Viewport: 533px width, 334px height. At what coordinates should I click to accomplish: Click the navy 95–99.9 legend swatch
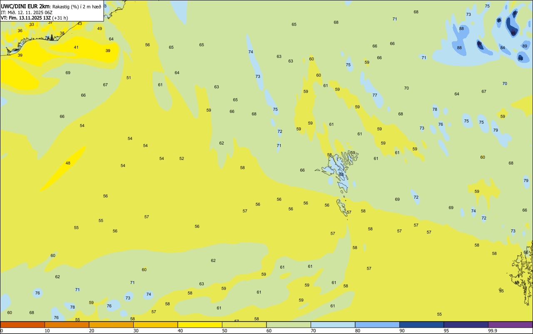pyautogui.click(x=466, y=324)
